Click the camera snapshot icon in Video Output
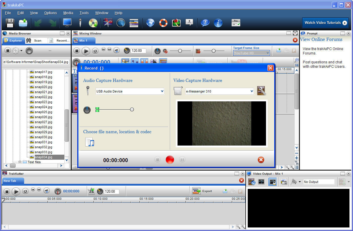 pos(284,182)
